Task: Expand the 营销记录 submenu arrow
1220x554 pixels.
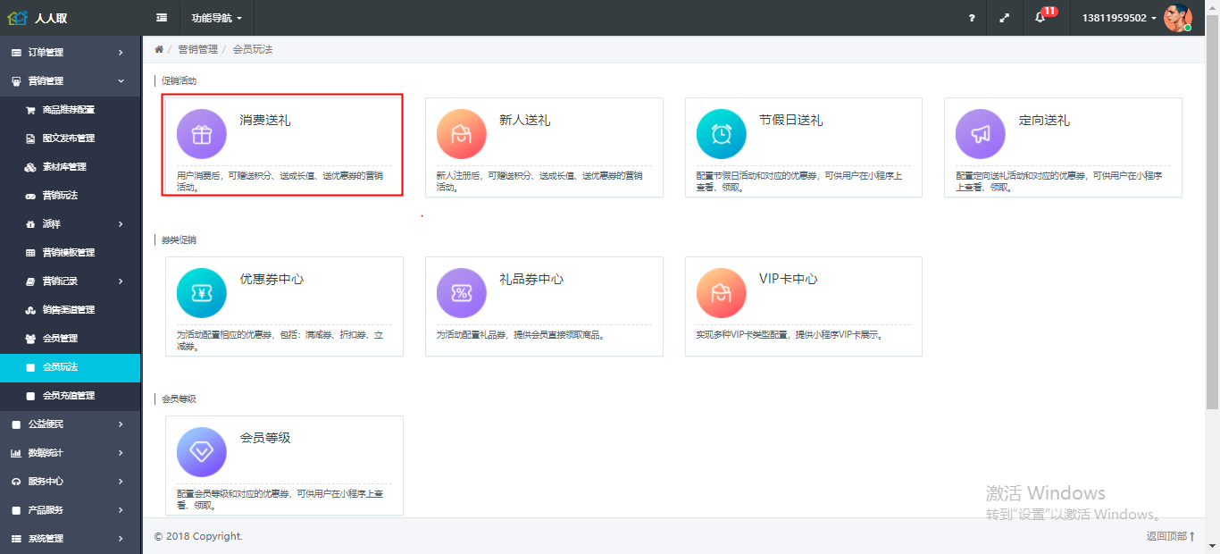Action: (x=121, y=281)
